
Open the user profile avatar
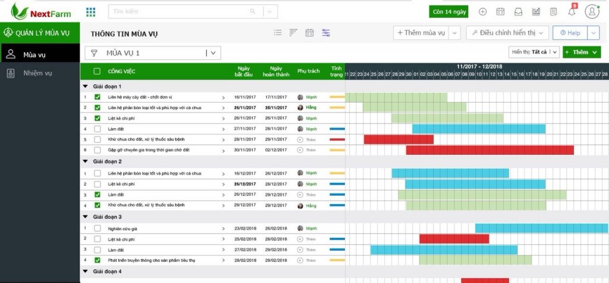tap(592, 11)
